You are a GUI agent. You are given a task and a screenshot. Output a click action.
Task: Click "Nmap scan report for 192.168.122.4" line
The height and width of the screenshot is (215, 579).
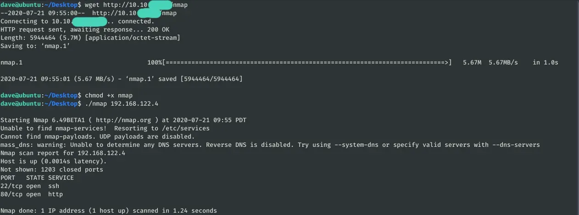(x=63, y=153)
